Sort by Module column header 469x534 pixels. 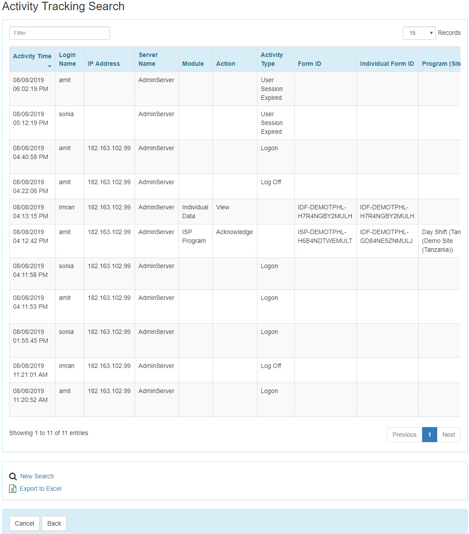coord(196,59)
